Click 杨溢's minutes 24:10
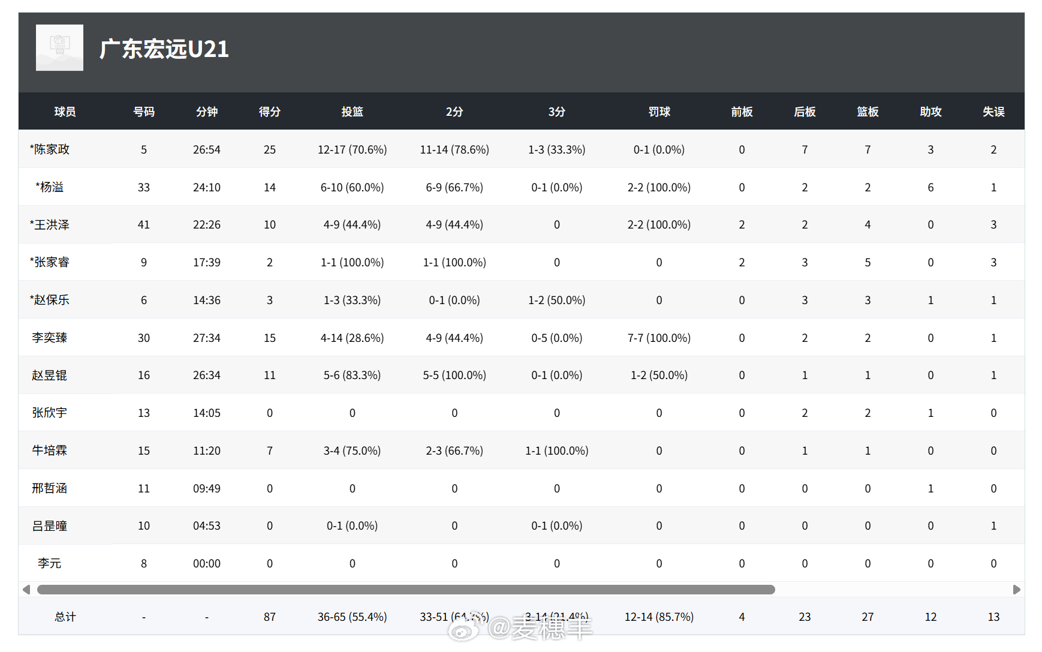This screenshot has width=1042, height=652. point(207,187)
